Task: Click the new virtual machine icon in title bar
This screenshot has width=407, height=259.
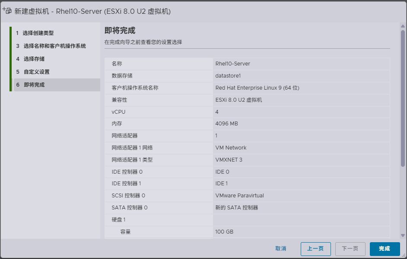Action: point(7,11)
